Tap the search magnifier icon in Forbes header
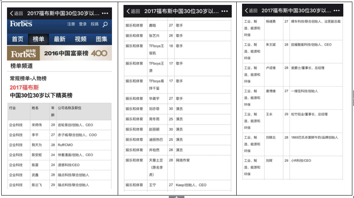The width and height of the screenshot is (354, 198). point(105,25)
